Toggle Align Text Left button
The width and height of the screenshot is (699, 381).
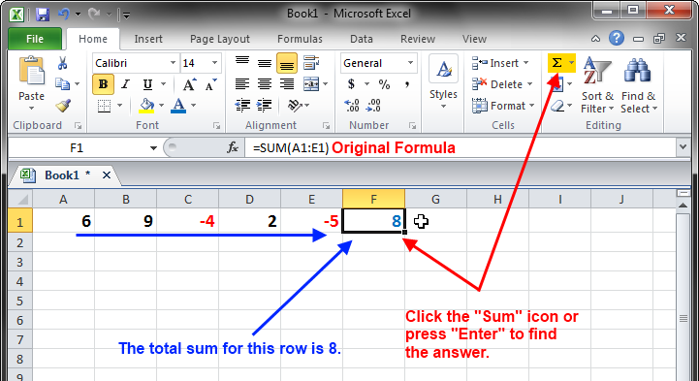point(242,83)
